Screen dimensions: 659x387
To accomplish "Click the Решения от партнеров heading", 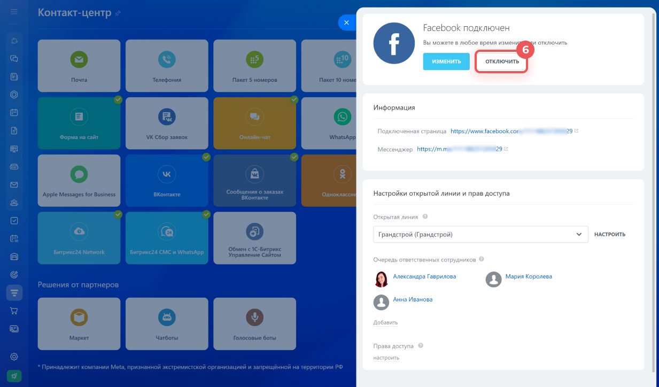I will pyautogui.click(x=78, y=285).
